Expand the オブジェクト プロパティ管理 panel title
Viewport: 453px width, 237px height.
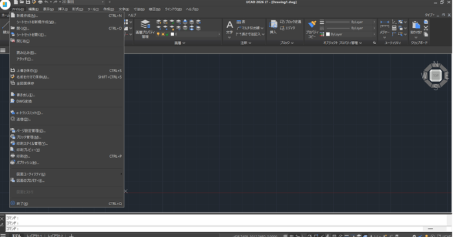(x=343, y=43)
